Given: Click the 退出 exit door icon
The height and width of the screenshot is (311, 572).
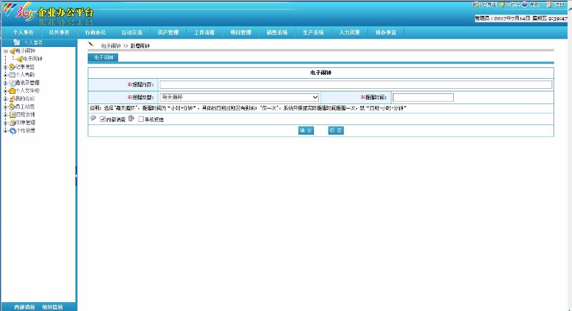Looking at the screenshot, I should 548,4.
